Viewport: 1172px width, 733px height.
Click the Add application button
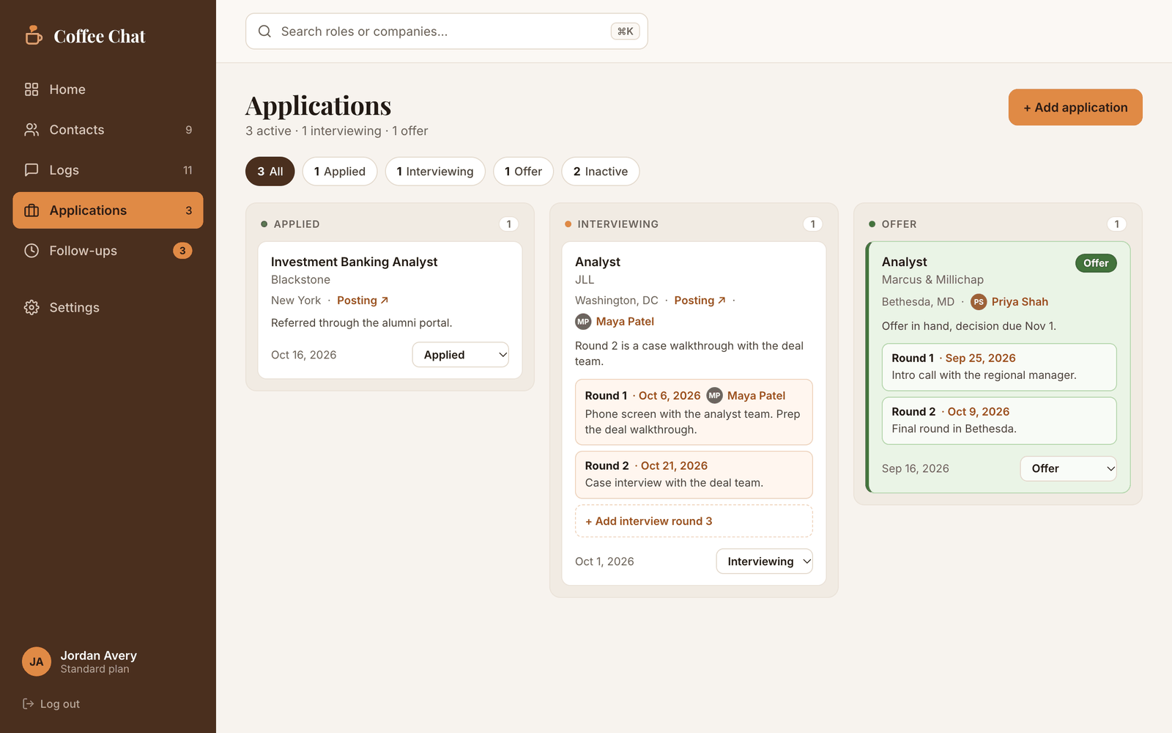1075,107
